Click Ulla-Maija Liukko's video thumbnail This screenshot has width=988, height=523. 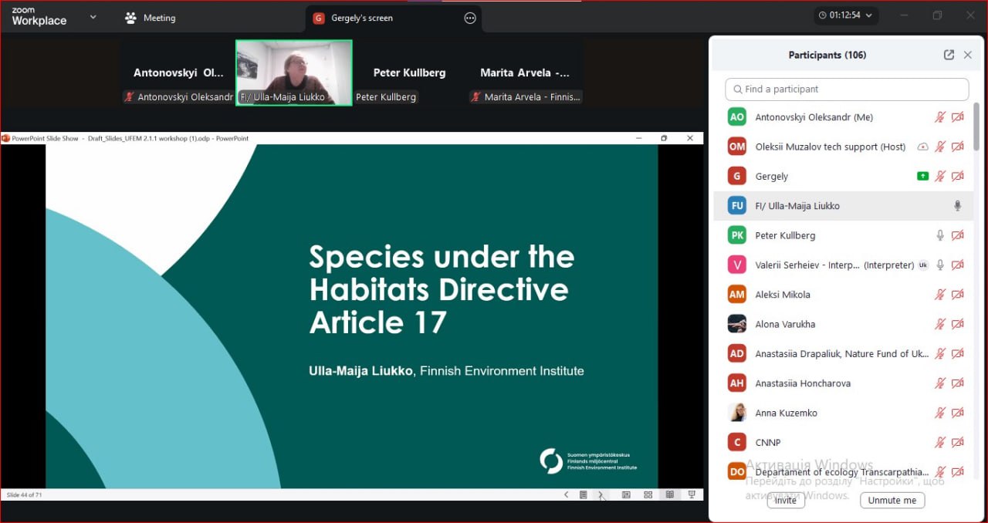[294, 73]
